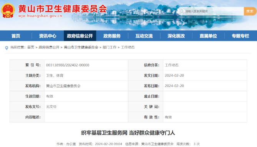This screenshot has height=147, width=257.
Task: Click the location pin icon
Action: (7, 48)
